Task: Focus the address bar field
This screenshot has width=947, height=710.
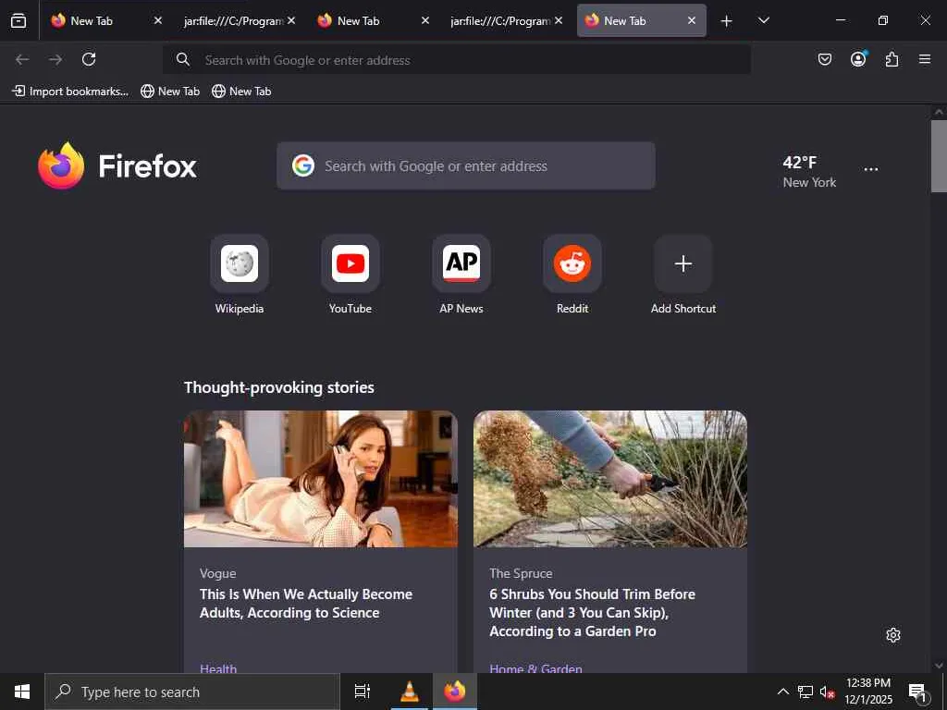Action: [x=457, y=60]
